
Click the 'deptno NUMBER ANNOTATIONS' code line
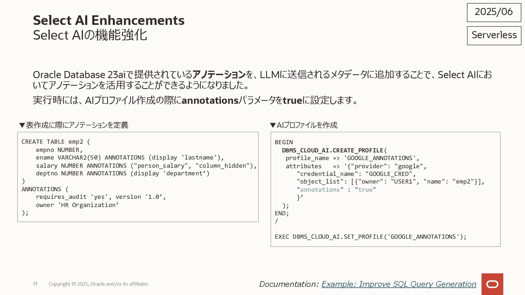(123, 173)
